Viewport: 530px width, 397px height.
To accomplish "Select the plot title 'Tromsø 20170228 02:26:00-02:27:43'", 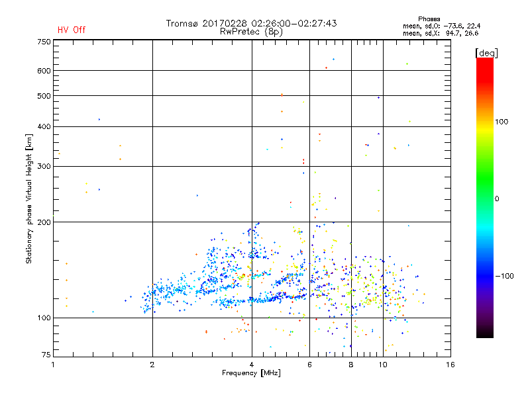I will pyautogui.click(x=252, y=23).
